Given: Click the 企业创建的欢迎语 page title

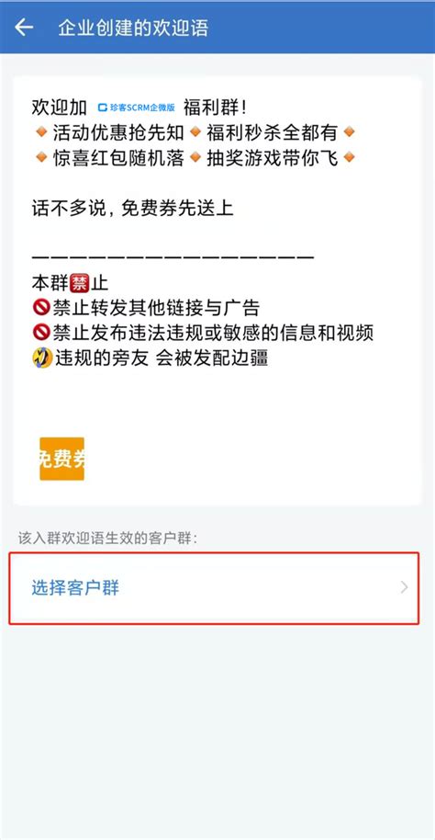Looking at the screenshot, I should tap(133, 28).
